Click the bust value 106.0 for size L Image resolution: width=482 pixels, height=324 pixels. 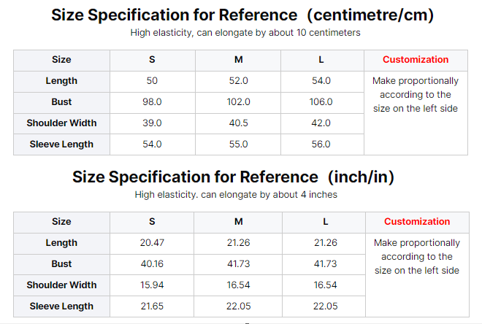click(321, 102)
